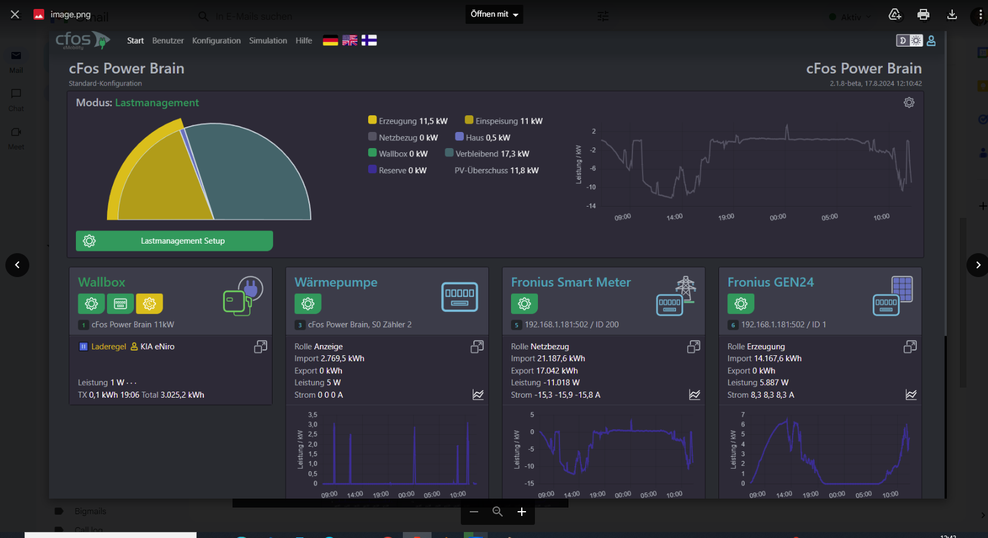Add to Drive via cloud-plus icon

[895, 14]
